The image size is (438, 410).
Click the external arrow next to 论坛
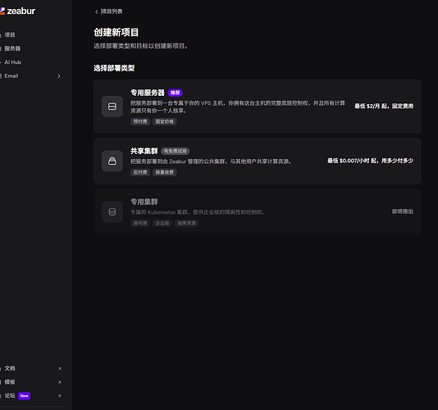[59, 396]
